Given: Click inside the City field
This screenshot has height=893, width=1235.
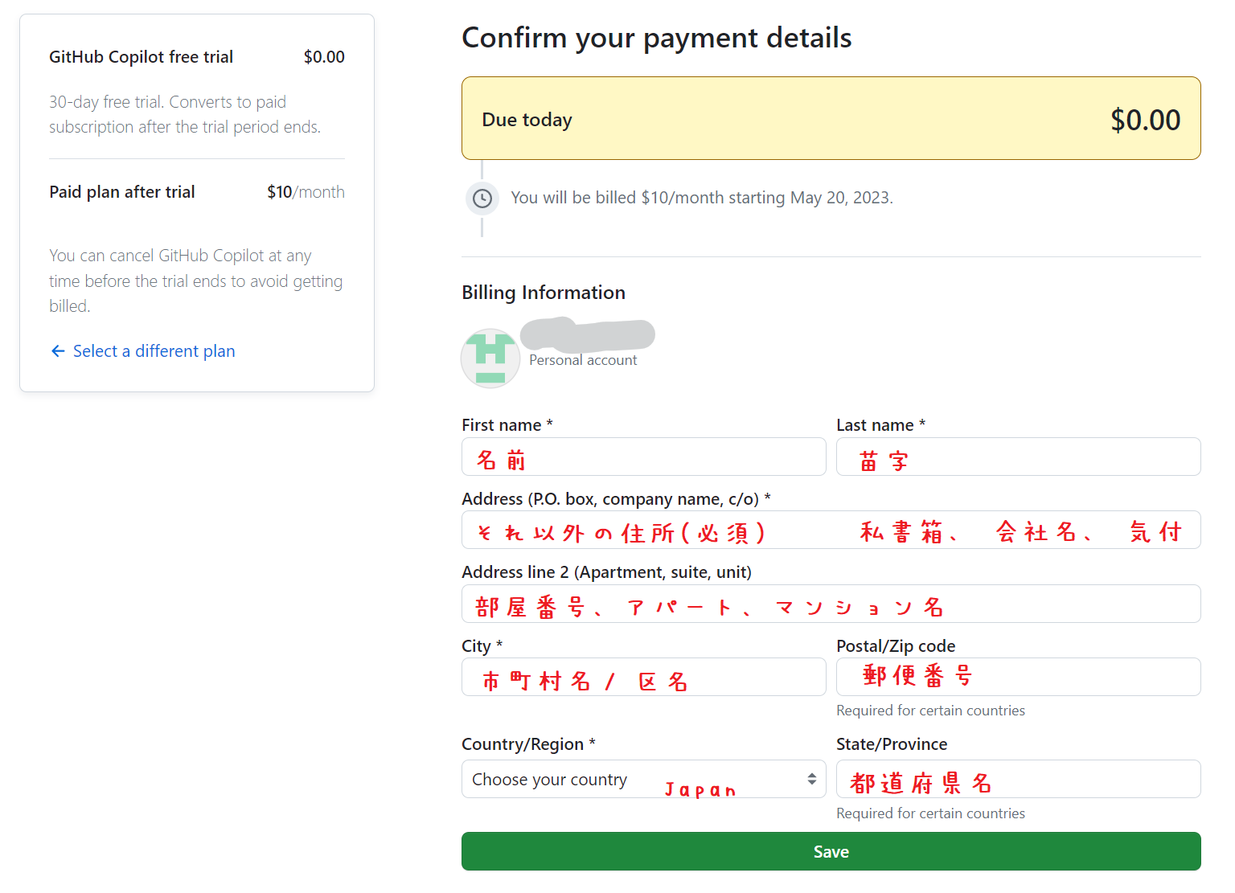Looking at the screenshot, I should click(x=642, y=677).
